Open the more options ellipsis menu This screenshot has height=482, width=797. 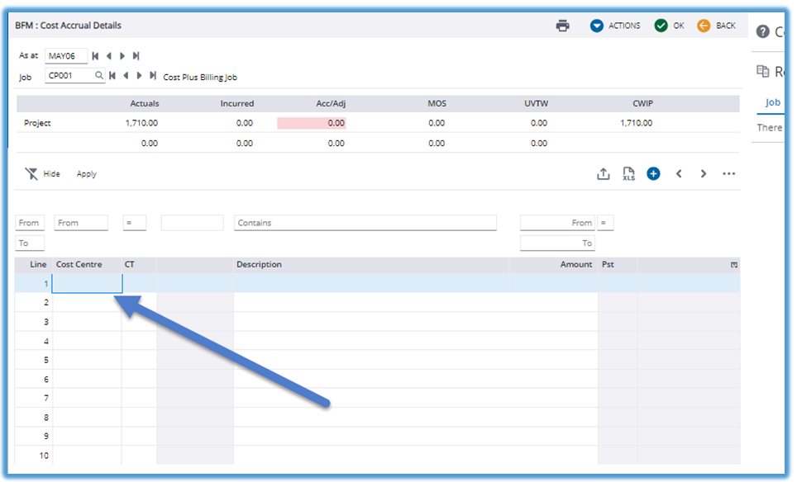(728, 174)
